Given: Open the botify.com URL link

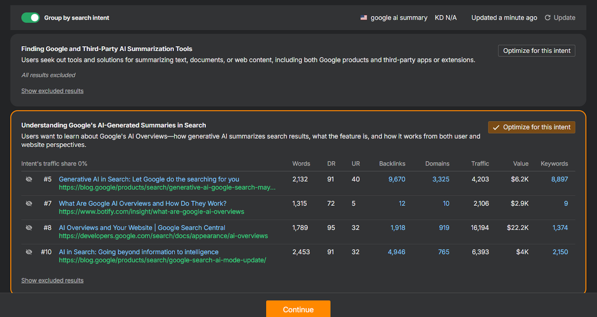Looking at the screenshot, I should coord(151,212).
